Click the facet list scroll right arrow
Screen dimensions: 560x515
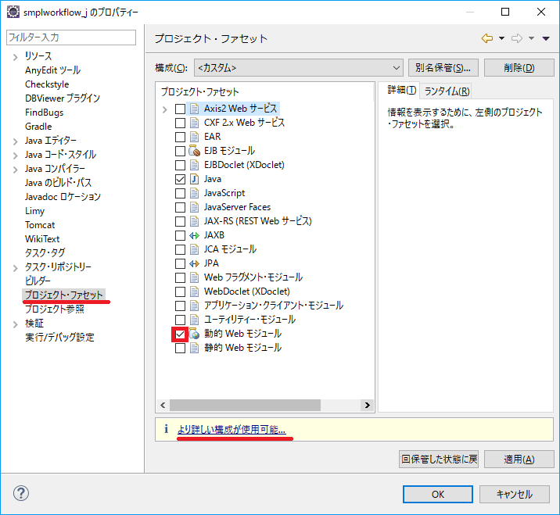(x=367, y=405)
